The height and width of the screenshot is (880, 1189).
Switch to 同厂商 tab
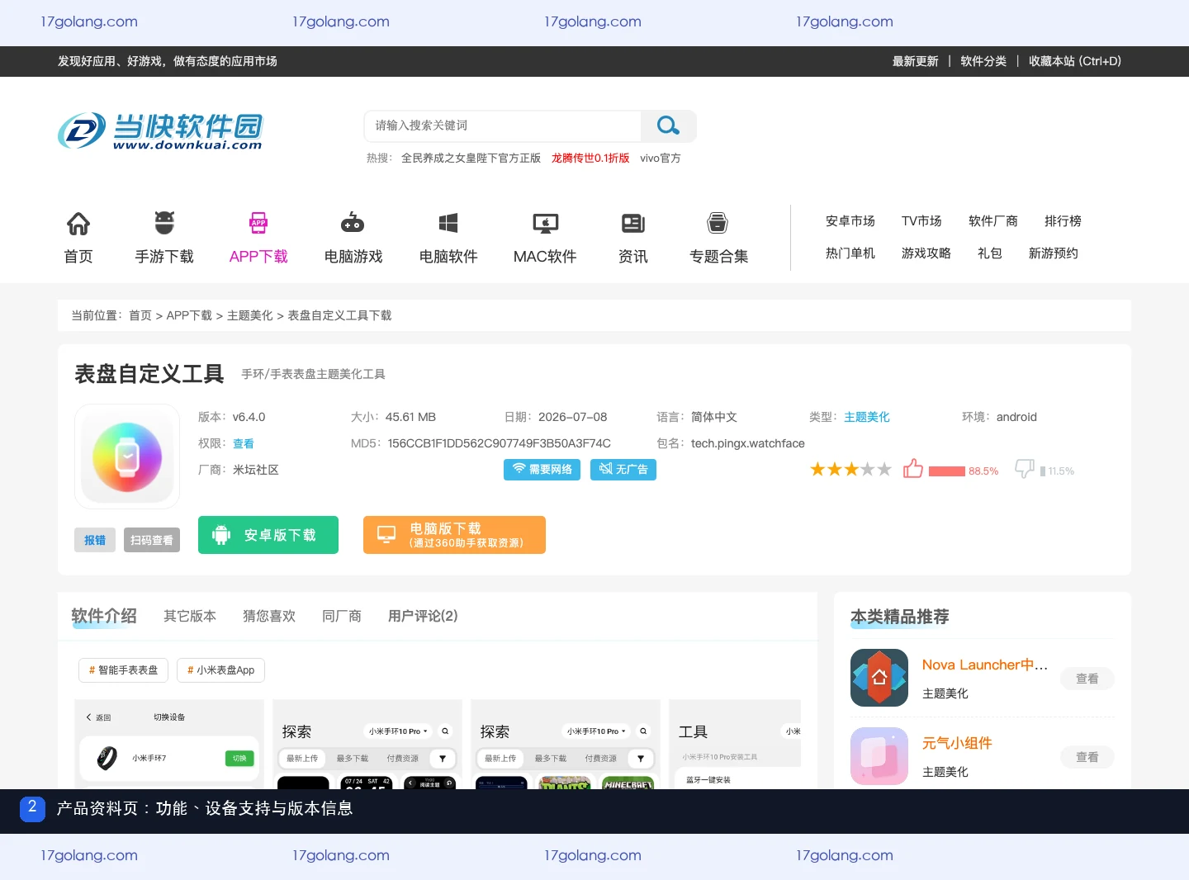(342, 616)
